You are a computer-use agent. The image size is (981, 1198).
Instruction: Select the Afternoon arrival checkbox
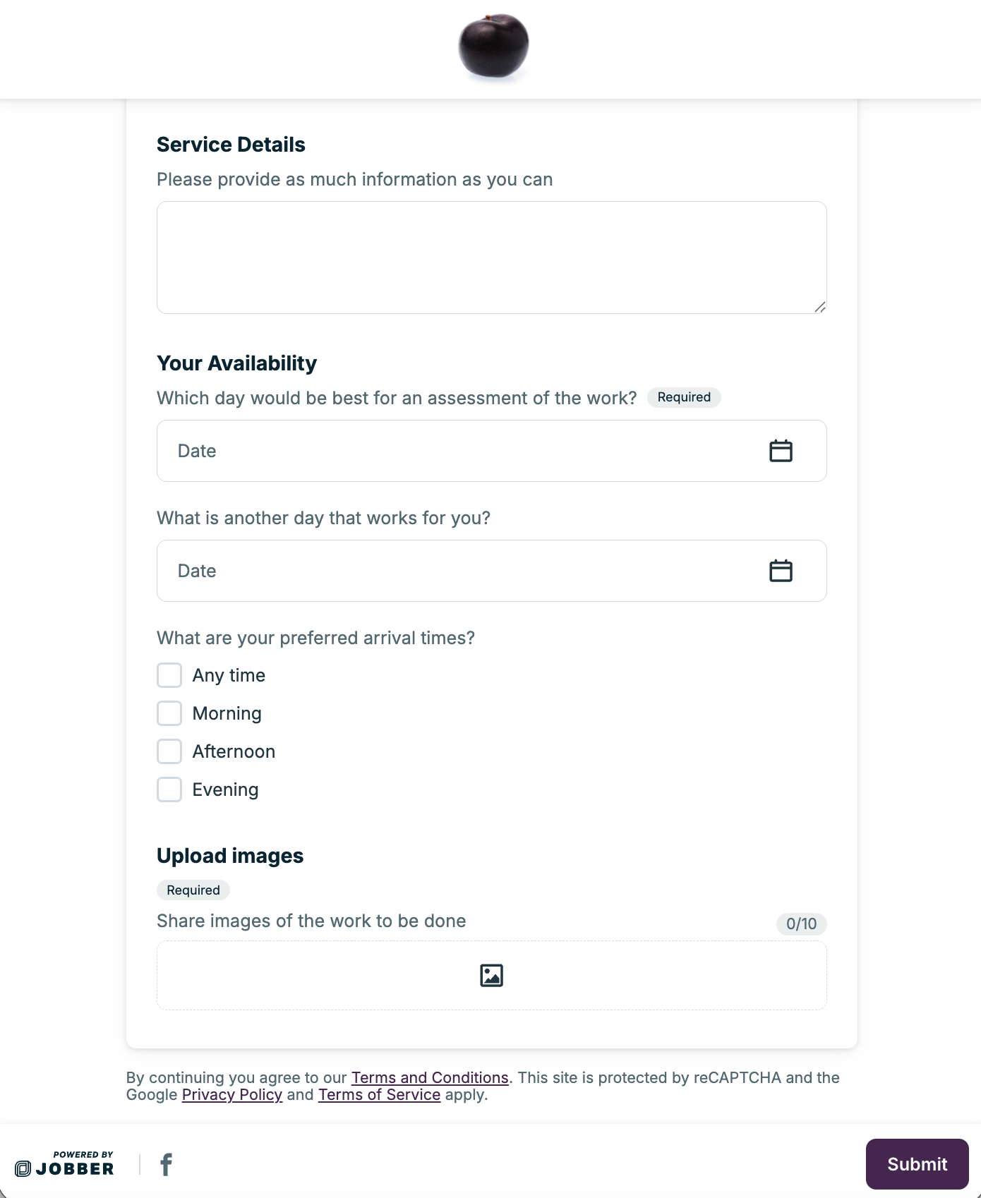coord(169,751)
